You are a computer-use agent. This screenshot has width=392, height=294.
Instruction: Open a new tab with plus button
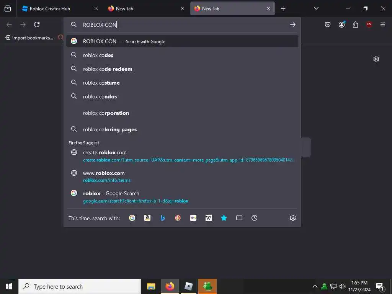click(x=283, y=9)
